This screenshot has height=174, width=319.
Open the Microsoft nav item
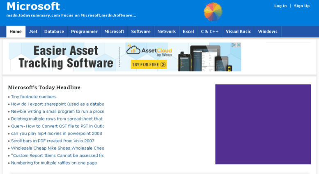(114, 32)
